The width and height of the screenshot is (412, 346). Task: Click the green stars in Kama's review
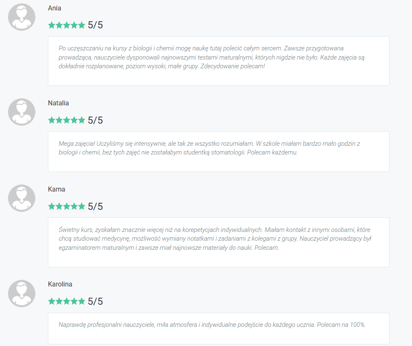click(66, 207)
